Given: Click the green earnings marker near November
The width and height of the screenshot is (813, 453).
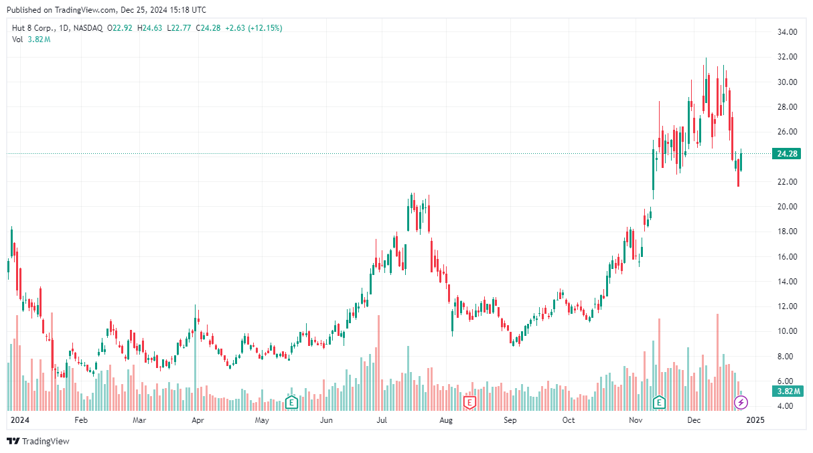Looking at the screenshot, I should [x=660, y=402].
